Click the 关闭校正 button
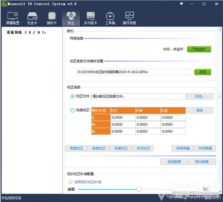 pyautogui.click(x=143, y=149)
